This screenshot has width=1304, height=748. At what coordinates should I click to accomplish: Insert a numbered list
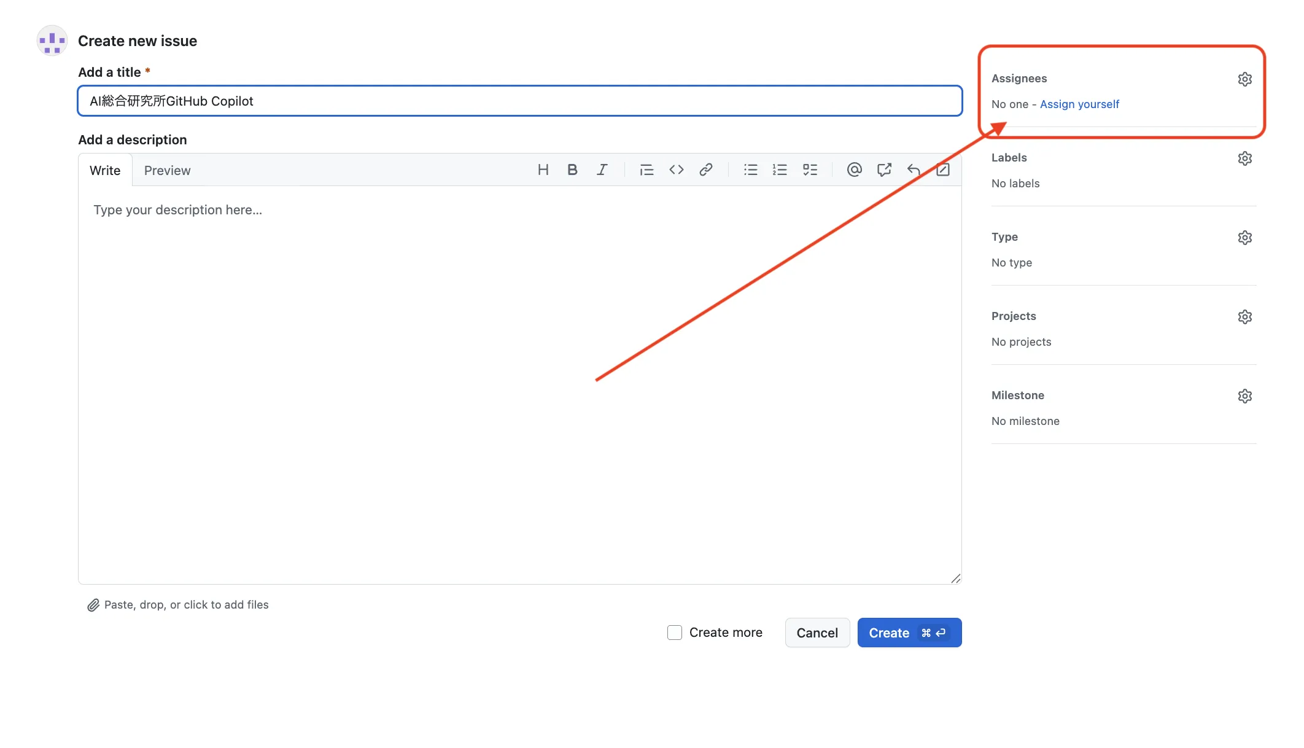780,170
